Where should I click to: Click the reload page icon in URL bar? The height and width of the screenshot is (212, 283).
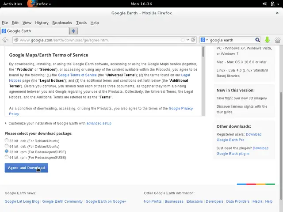coord(193,40)
